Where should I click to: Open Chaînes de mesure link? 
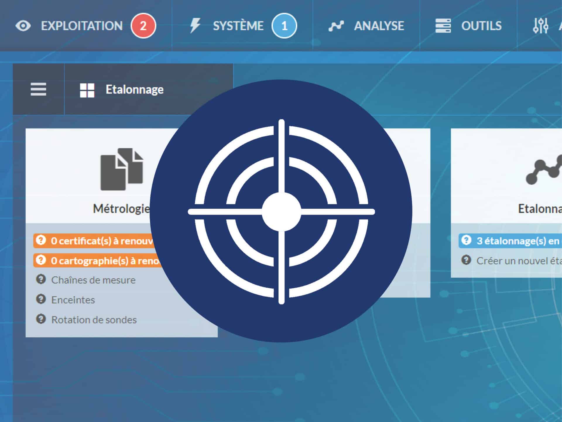coord(93,280)
